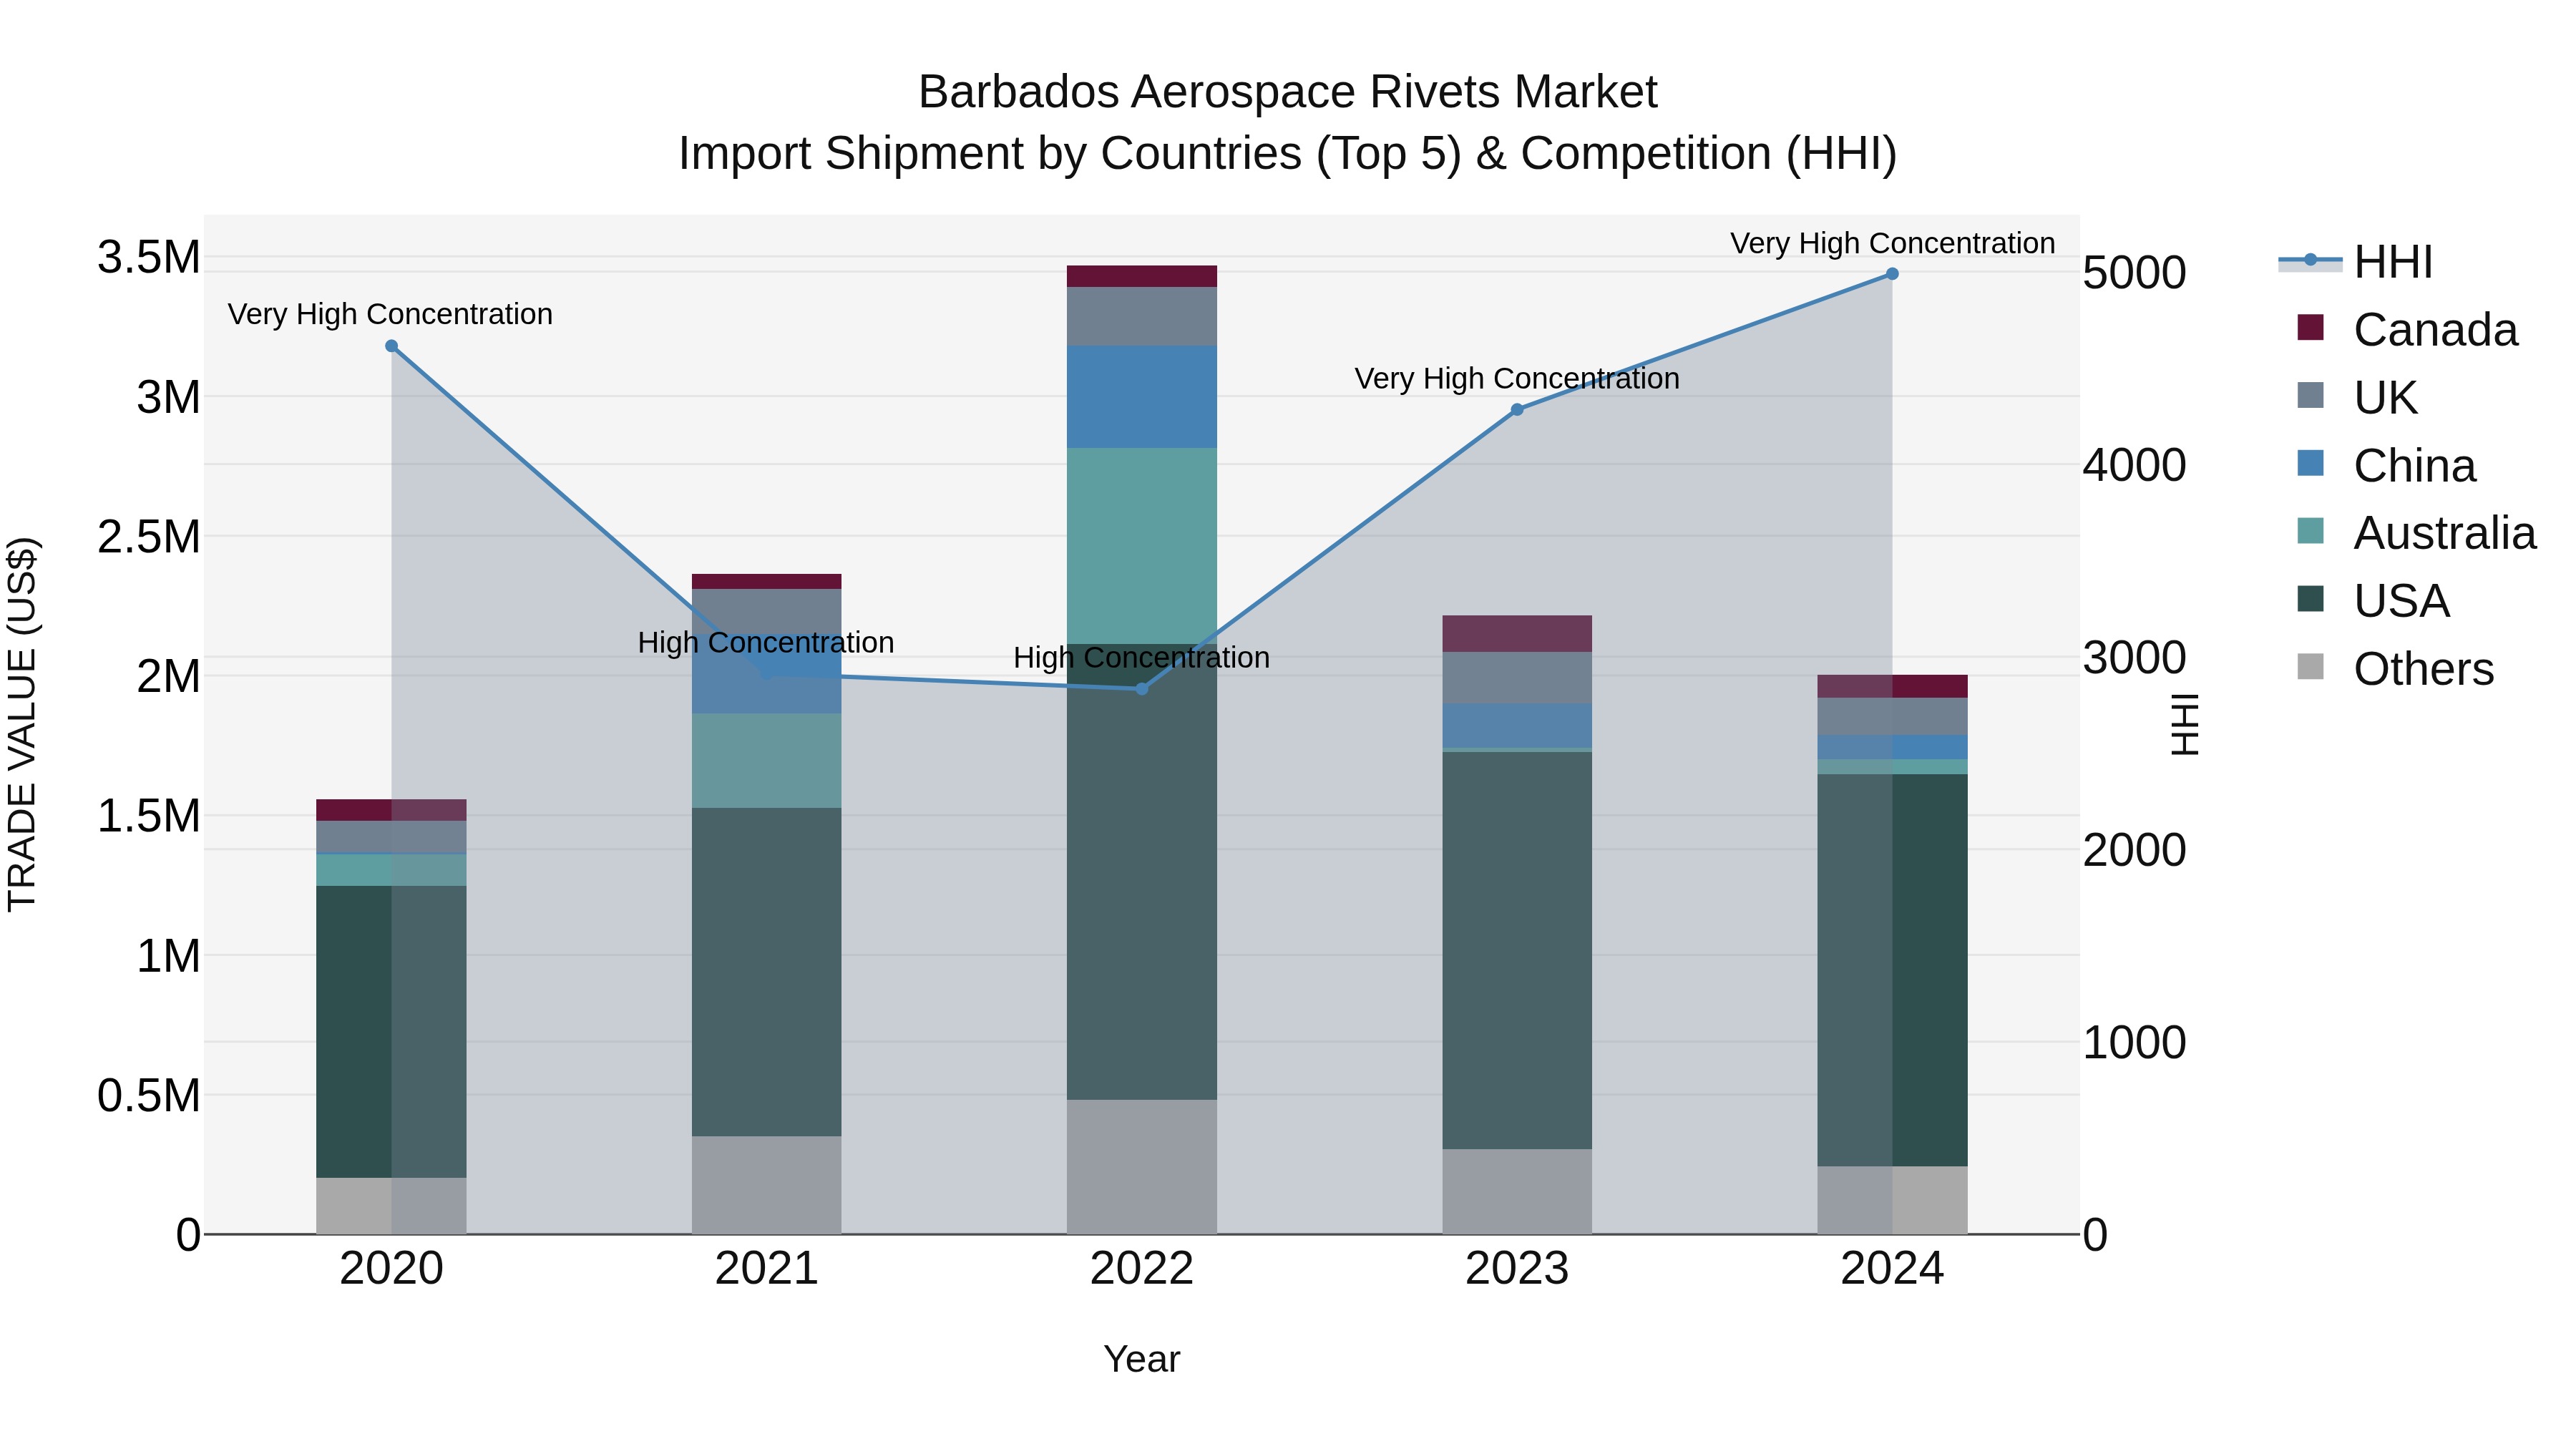Select the 2021 Others bar segment

click(767, 1185)
